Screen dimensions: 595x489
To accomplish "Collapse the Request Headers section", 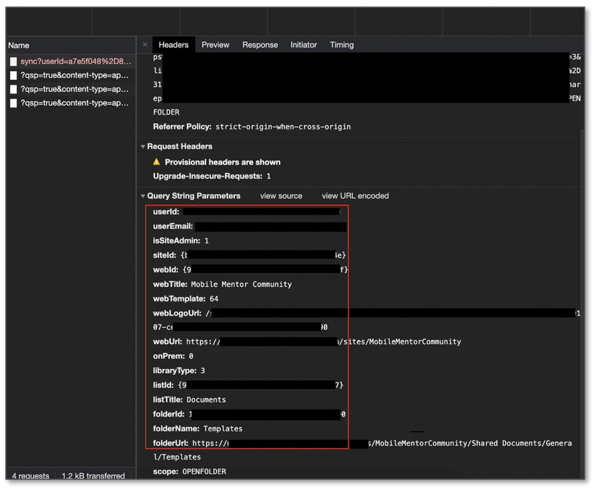I will [143, 146].
